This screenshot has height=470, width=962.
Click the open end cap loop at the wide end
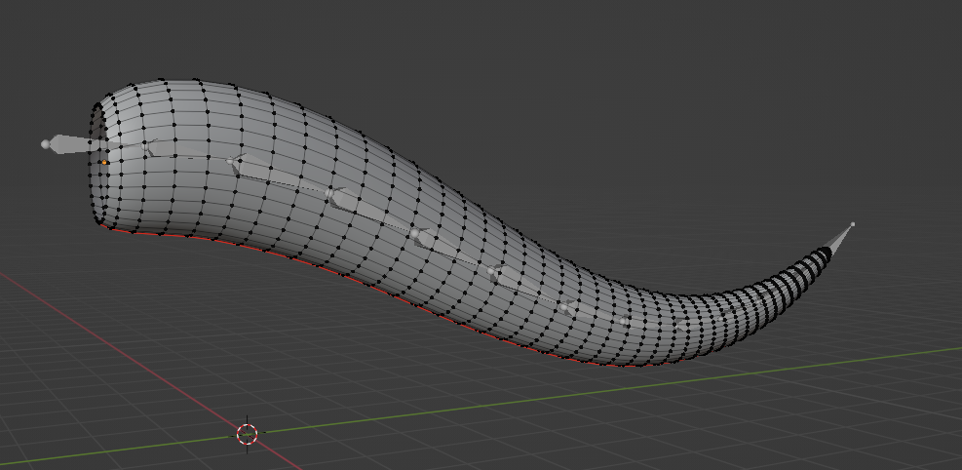point(96,165)
